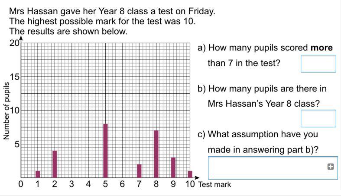The width and height of the screenshot is (341, 196).
Task: Click the short bar above test mark 1
Action: pos(38,174)
